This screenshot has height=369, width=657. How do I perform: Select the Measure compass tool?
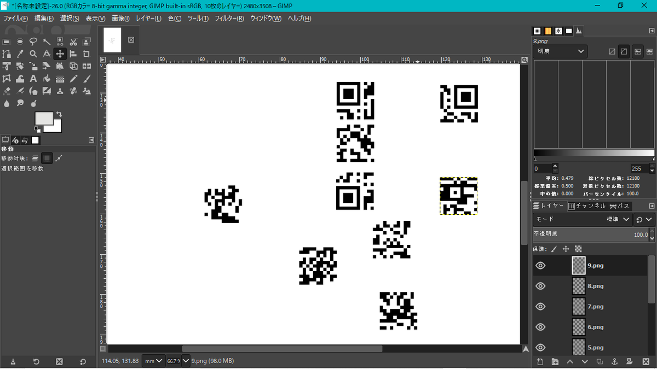click(x=47, y=54)
